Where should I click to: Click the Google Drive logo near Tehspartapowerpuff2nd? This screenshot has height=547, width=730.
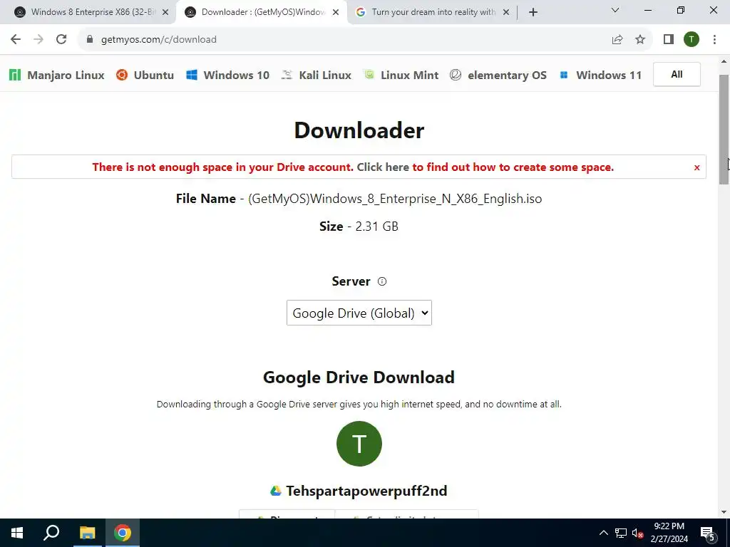276,491
